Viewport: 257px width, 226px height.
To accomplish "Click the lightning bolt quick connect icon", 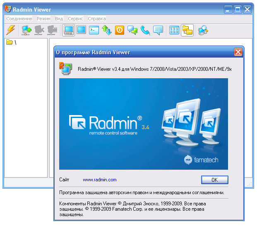I will pos(11,30).
